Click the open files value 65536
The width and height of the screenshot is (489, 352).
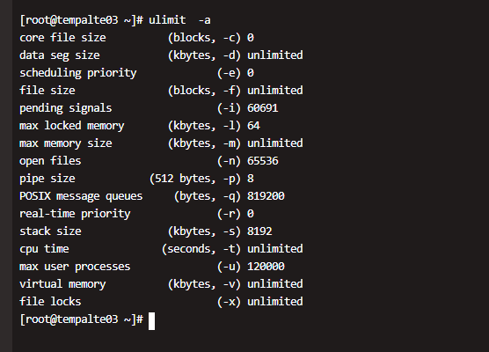click(x=263, y=161)
